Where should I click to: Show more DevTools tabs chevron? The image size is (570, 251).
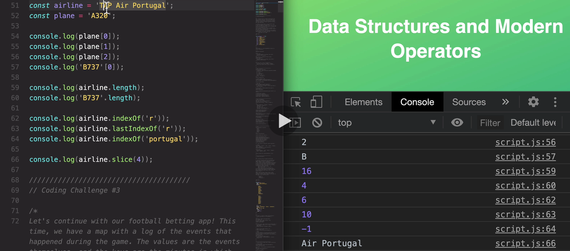click(505, 102)
